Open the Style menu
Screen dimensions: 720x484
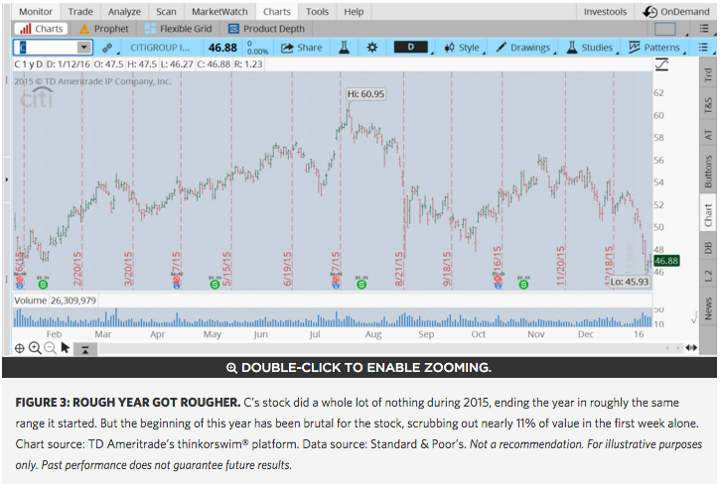[x=462, y=48]
